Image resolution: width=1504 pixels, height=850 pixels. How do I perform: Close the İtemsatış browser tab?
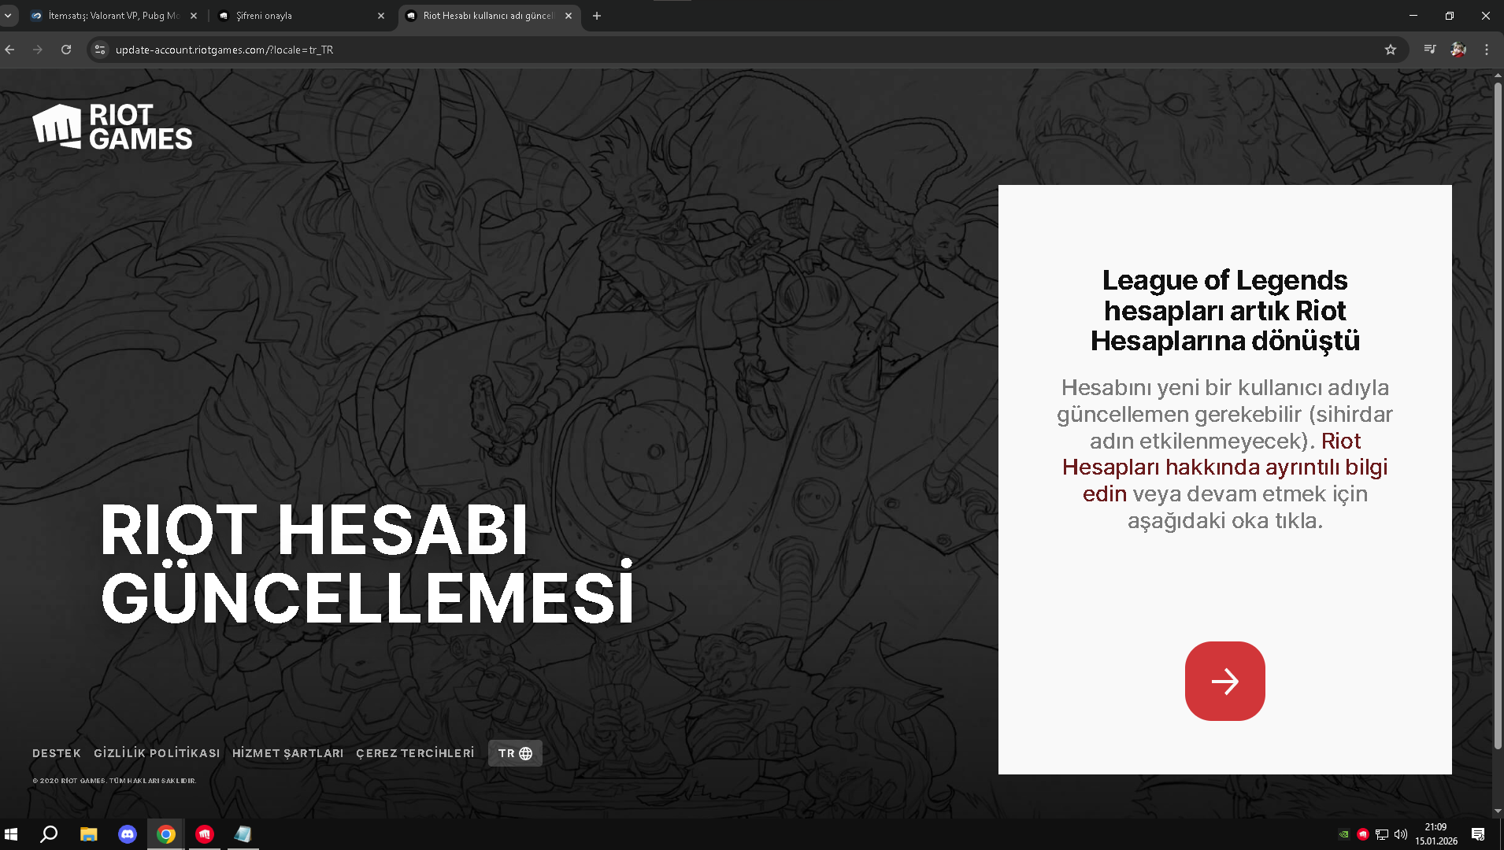[x=194, y=16]
